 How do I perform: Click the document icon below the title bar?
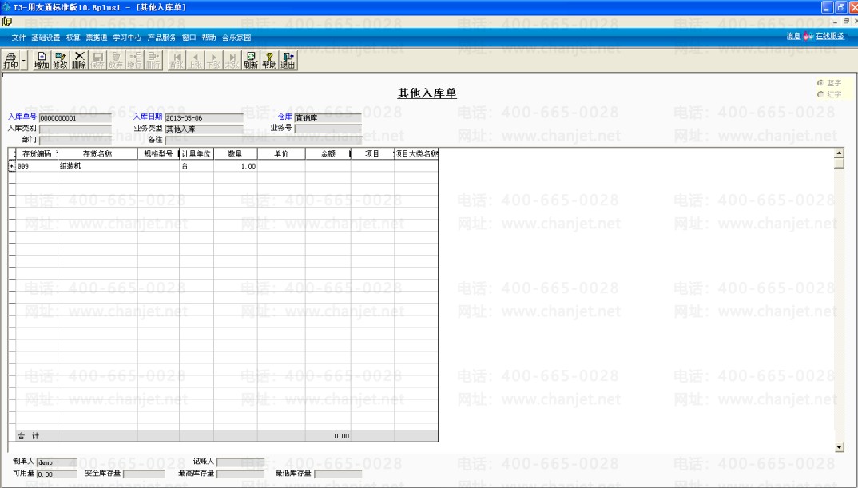coord(6,22)
